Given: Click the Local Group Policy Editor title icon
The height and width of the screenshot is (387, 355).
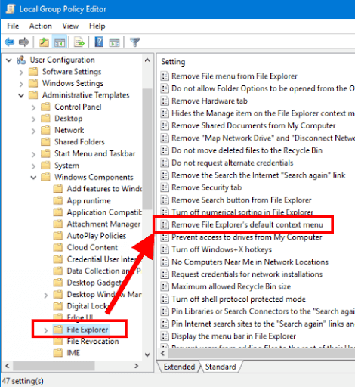Looking at the screenshot, I should [11, 9].
